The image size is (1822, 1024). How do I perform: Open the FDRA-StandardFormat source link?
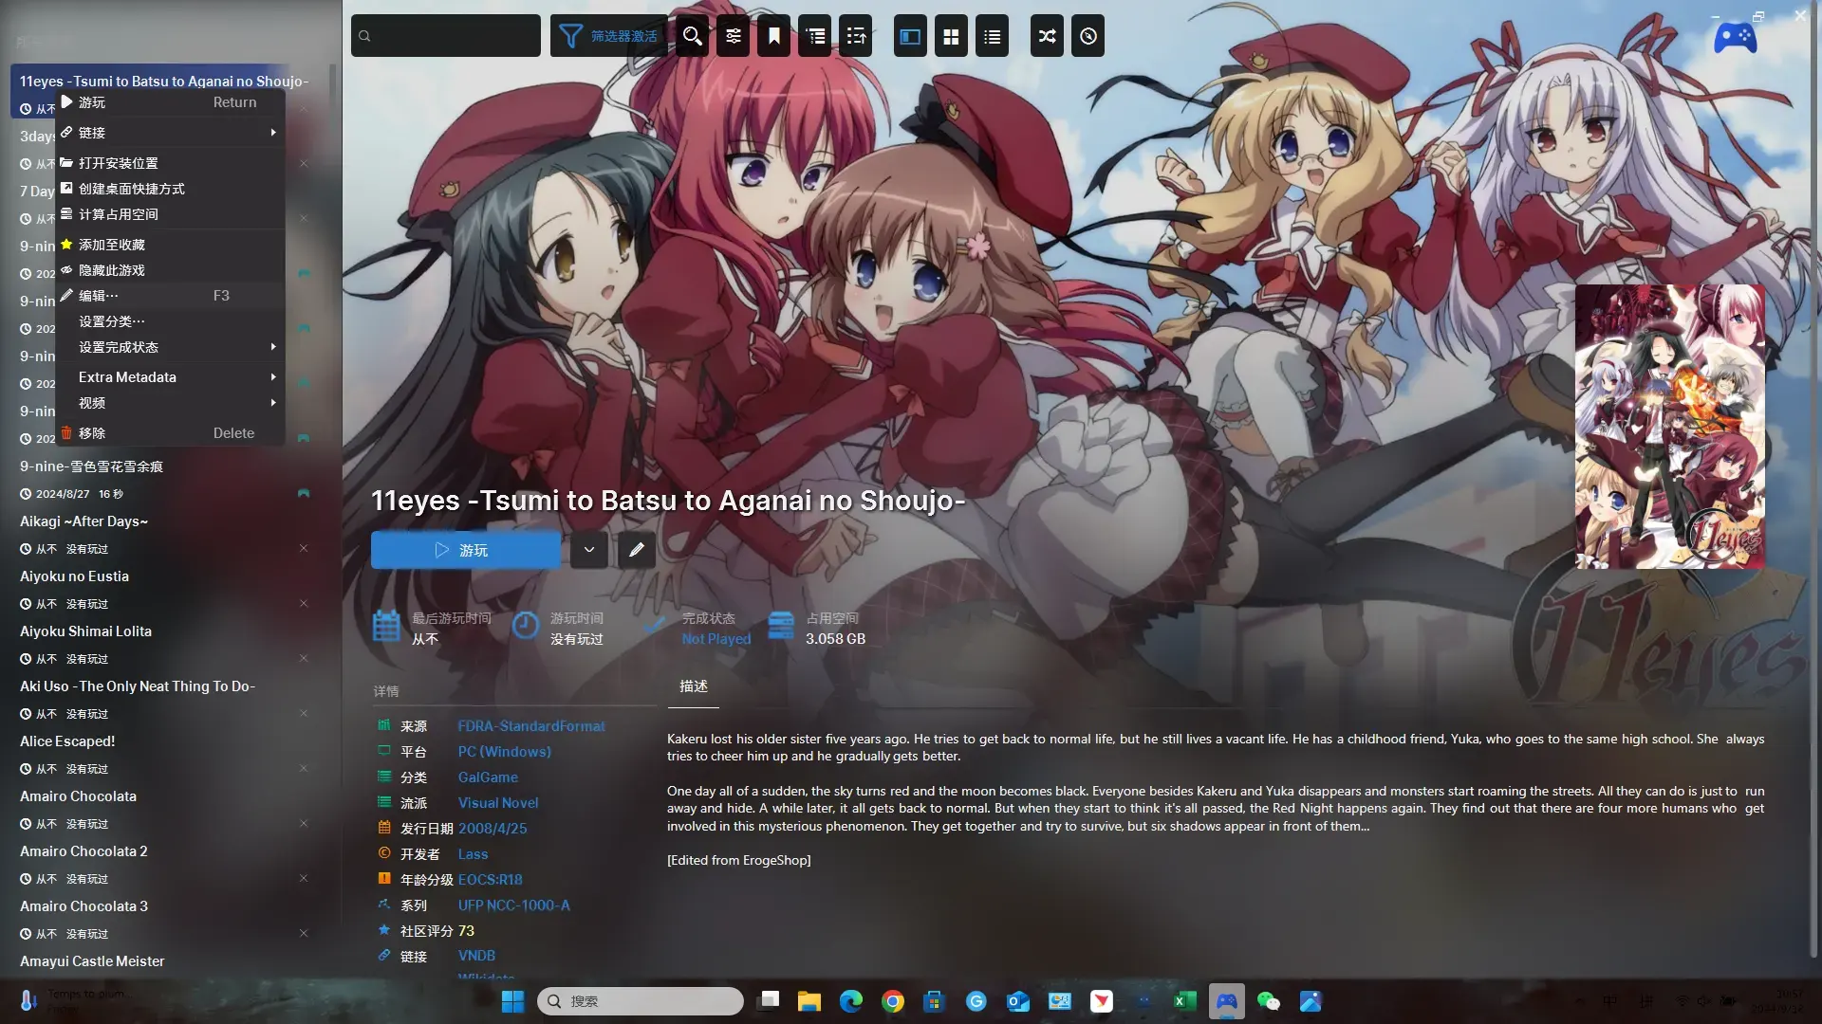(531, 726)
